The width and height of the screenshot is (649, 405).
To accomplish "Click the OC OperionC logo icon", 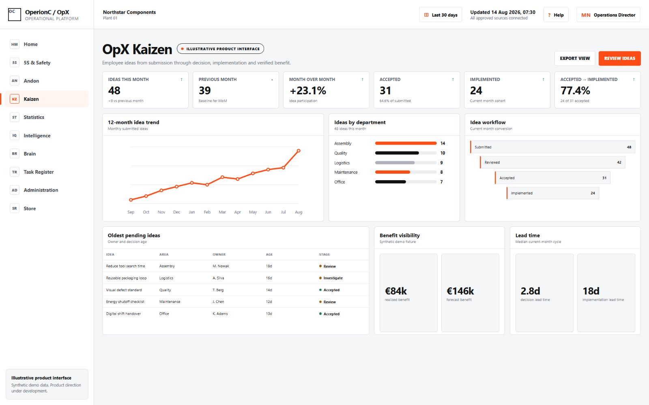I will click(x=15, y=15).
